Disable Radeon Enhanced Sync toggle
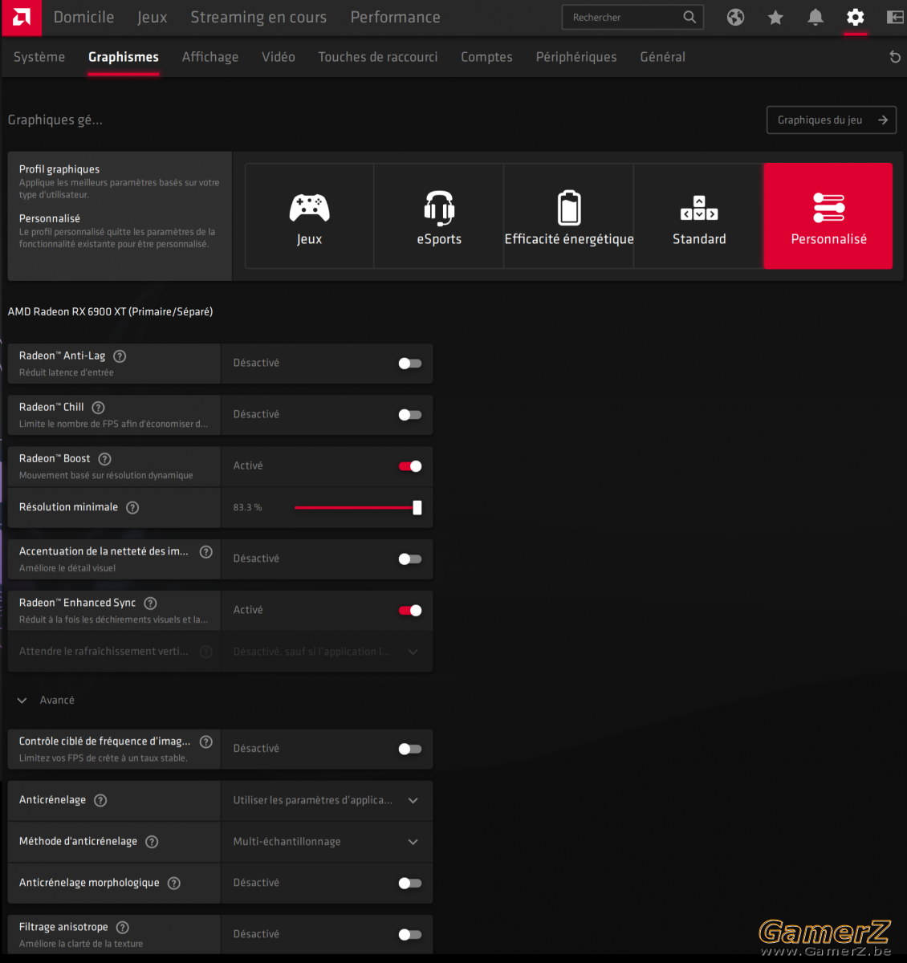The image size is (907, 963). [x=409, y=611]
